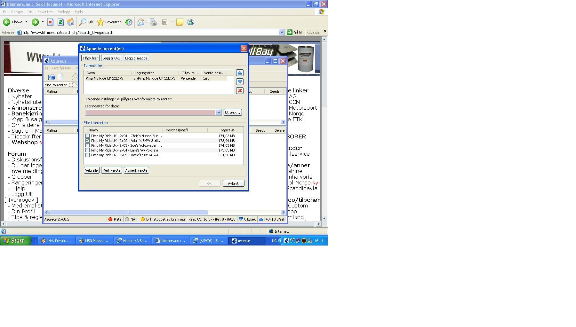Open Overføringer menu in Azureus

pyautogui.click(x=62, y=68)
